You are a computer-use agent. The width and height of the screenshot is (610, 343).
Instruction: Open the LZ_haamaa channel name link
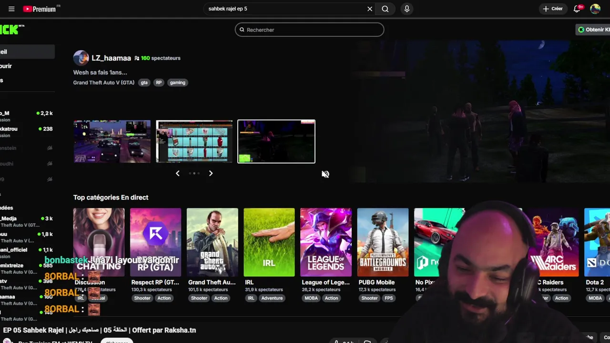pos(111,58)
